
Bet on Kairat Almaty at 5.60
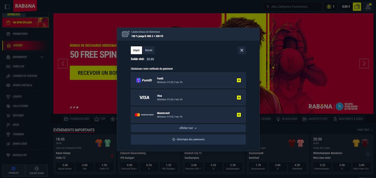[x=65, y=167]
